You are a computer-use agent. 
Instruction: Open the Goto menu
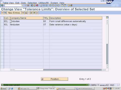click(23, 3)
